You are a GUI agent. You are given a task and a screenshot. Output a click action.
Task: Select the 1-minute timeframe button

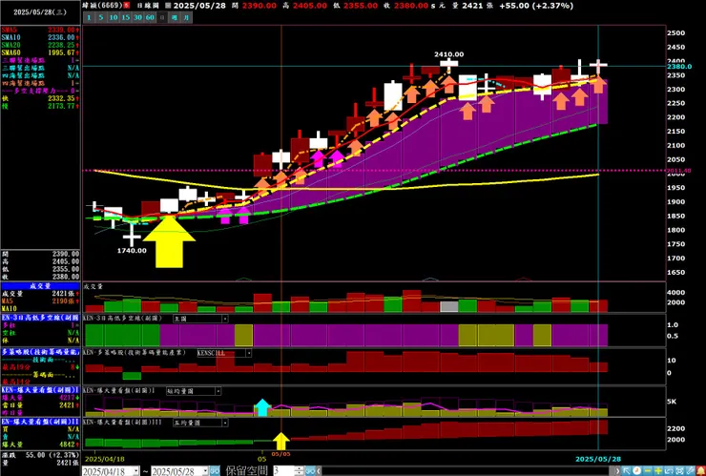(x=89, y=17)
